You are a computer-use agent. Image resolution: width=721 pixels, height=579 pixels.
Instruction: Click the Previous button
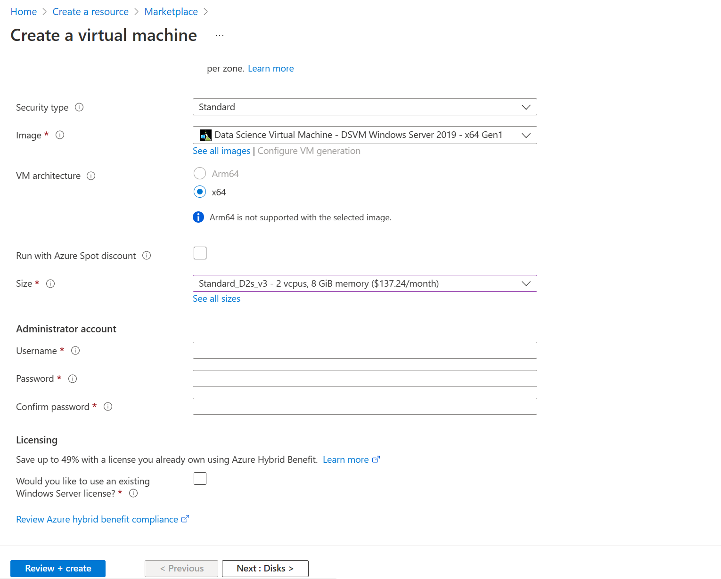coord(181,568)
